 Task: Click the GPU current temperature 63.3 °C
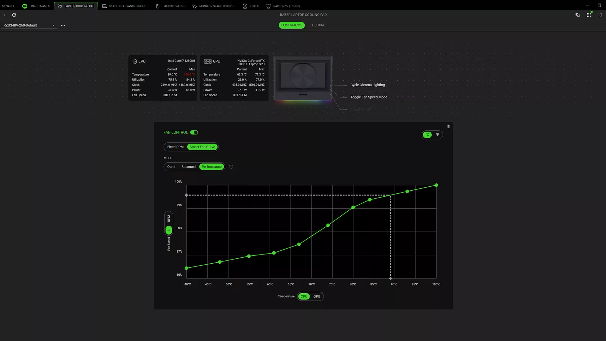242,75
